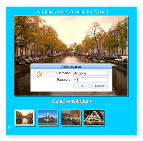Open the fountain thumbnail

tap(48, 117)
